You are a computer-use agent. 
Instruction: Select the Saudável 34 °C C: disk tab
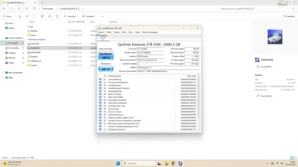pyautogui.click(x=103, y=37)
